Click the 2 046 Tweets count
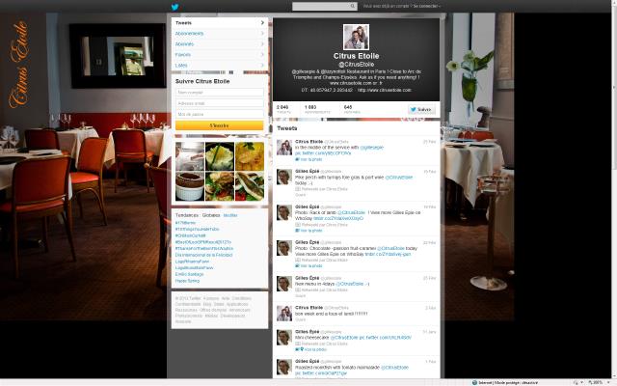 283,109
